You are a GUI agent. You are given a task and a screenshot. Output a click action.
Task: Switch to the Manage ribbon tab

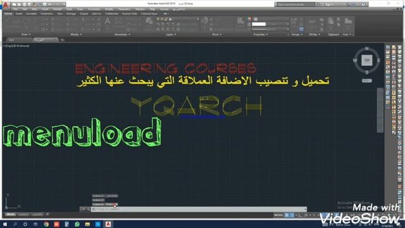point(71,14)
